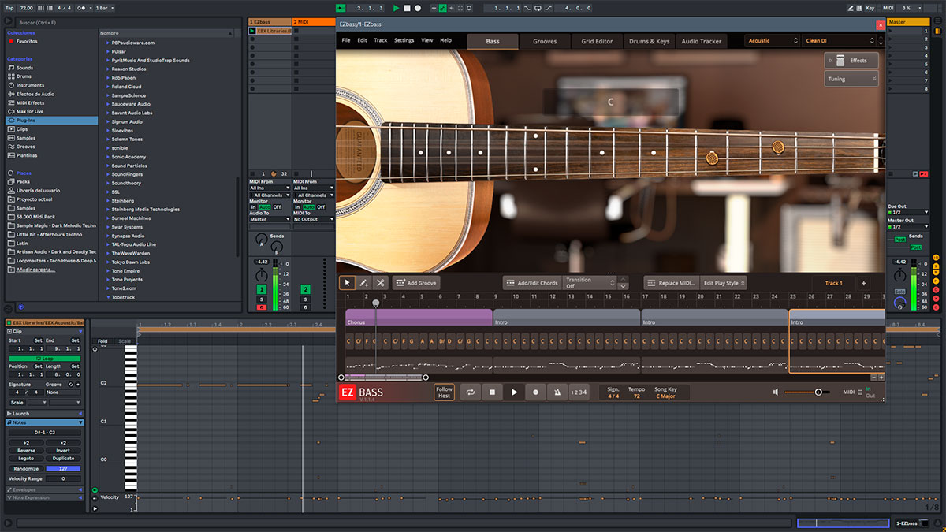The height and width of the screenshot is (532, 946).
Task: Start playback in the EZbass transport
Action: point(514,392)
